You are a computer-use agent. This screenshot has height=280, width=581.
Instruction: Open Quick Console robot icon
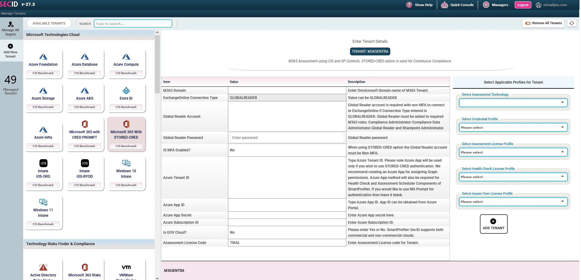pyautogui.click(x=444, y=5)
